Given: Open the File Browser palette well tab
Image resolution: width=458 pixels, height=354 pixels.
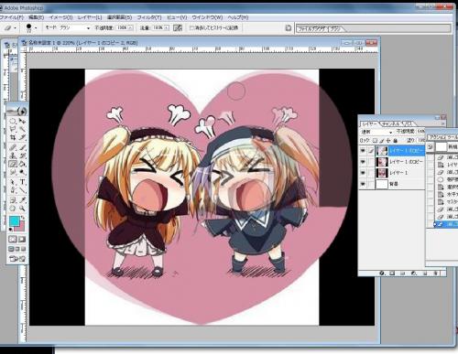Looking at the screenshot, I should click(312, 29).
